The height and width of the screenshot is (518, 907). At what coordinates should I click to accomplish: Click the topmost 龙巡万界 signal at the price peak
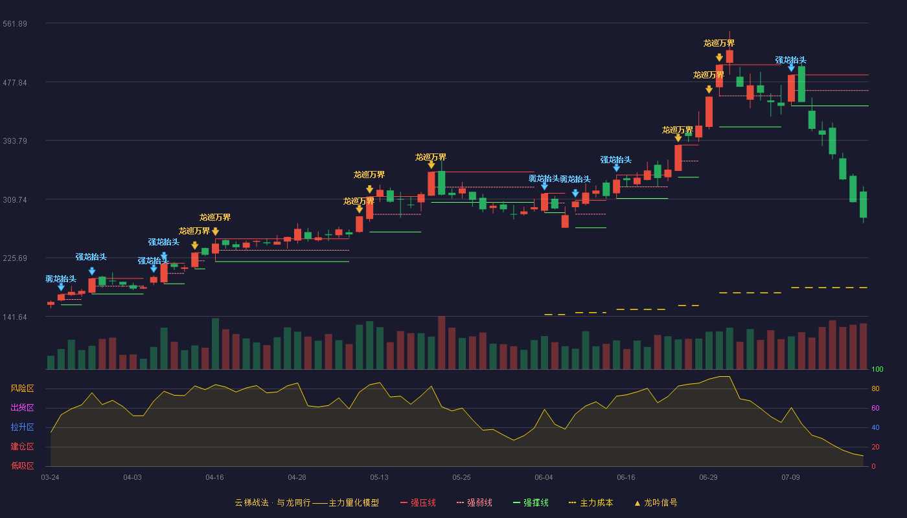click(719, 43)
